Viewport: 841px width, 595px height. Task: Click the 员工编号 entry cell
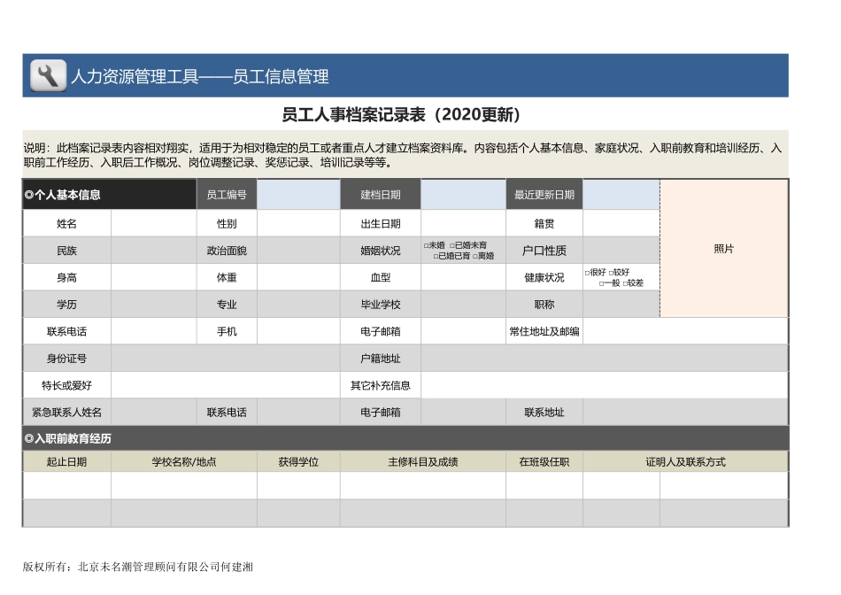pos(298,194)
